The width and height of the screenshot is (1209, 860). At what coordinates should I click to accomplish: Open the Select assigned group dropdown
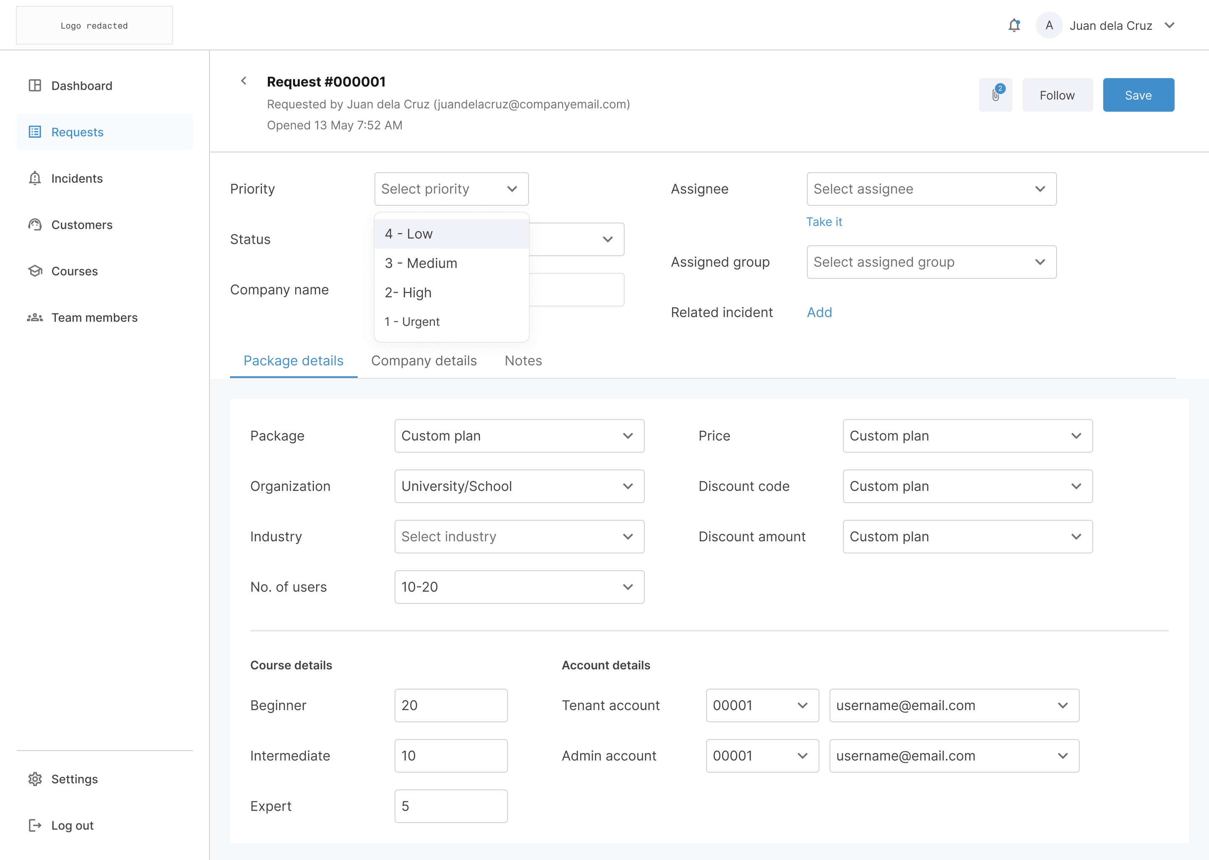point(931,262)
